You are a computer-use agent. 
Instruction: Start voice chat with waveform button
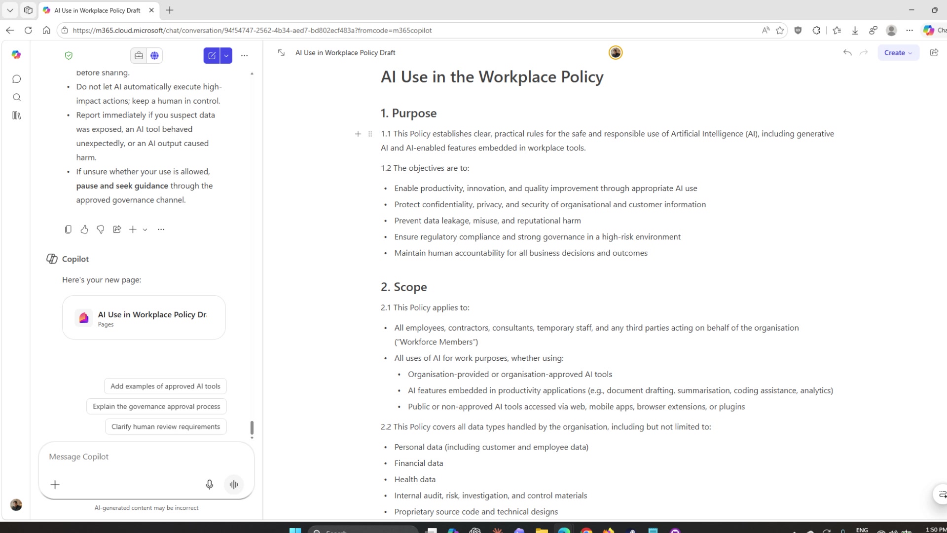(x=234, y=485)
